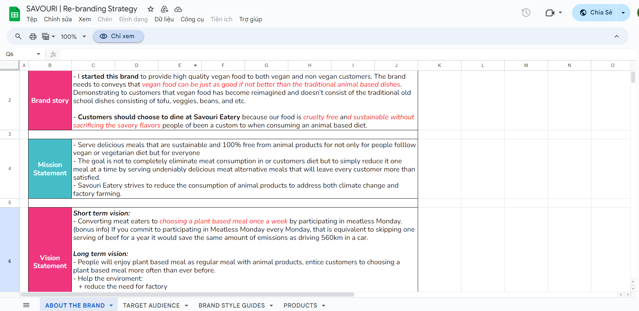This screenshot has width=639, height=311.
Task: Check cloud save status icon
Action: click(x=178, y=9)
